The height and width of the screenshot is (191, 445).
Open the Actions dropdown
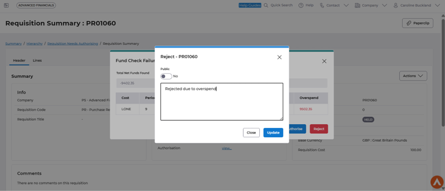(413, 76)
